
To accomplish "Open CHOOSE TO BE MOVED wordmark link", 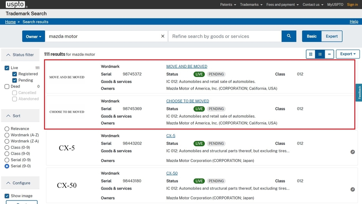I will pyautogui.click(x=188, y=101).
